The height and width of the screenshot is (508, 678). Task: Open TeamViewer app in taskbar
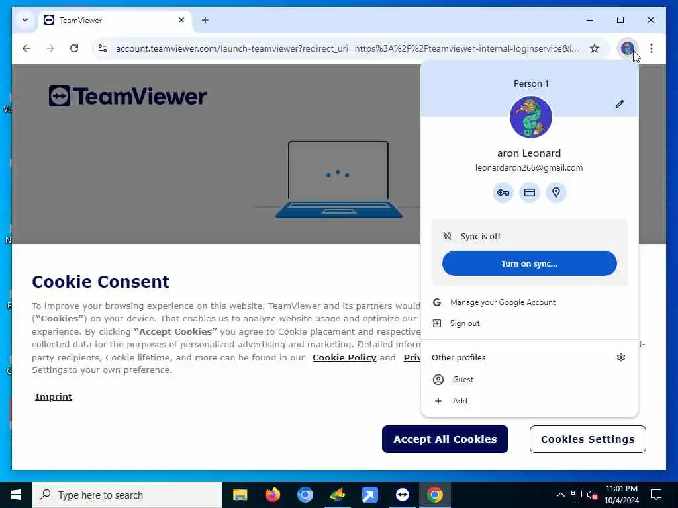402,495
